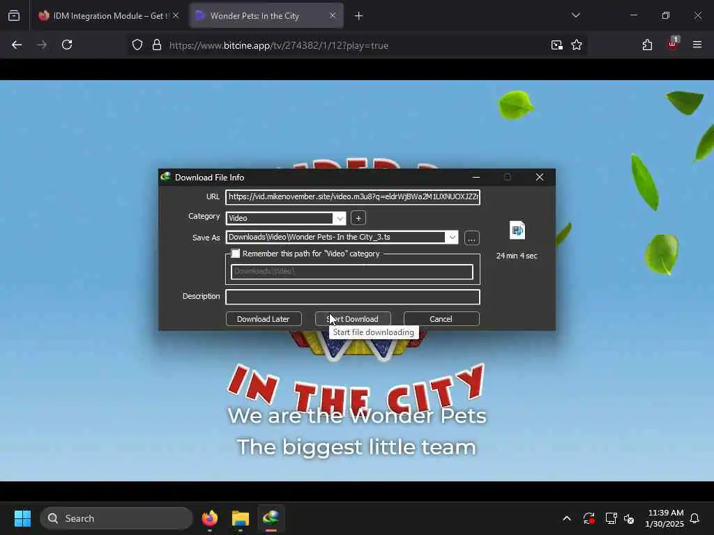
Task: Open Firefox application menu
Action: coord(697,45)
